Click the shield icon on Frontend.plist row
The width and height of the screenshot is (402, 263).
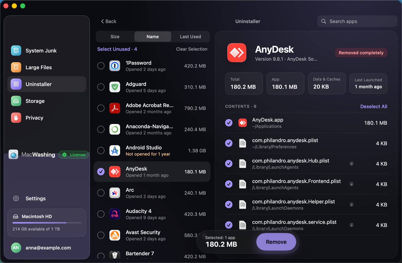351,184
